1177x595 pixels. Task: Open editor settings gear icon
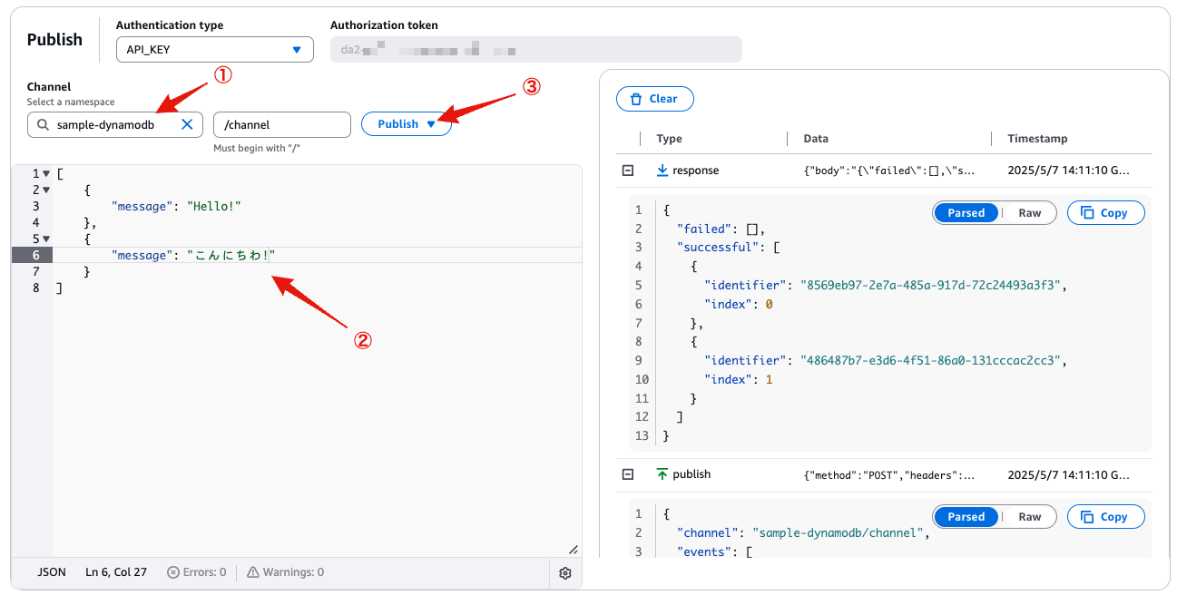tap(565, 572)
